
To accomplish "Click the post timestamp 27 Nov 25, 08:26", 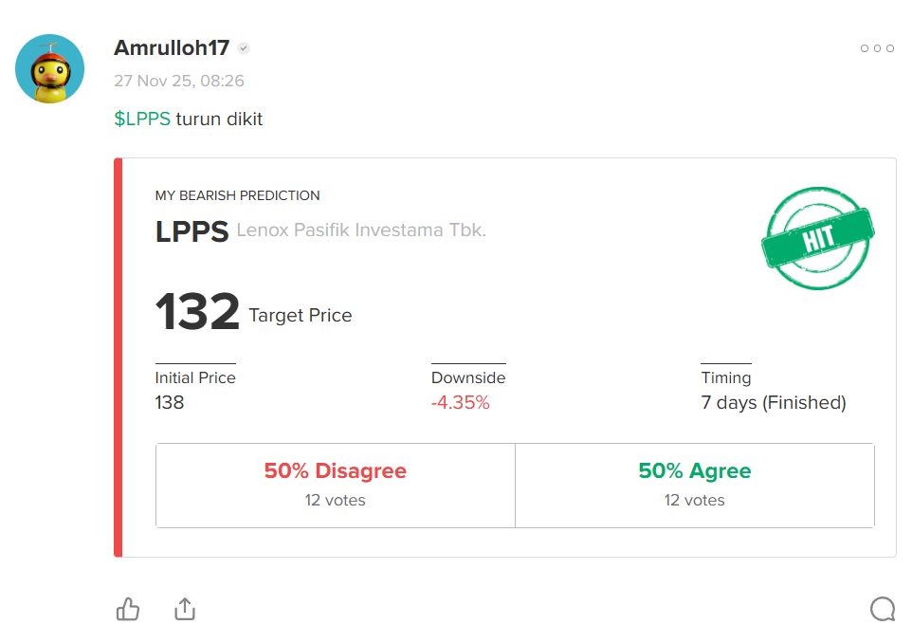I will pos(179,82).
